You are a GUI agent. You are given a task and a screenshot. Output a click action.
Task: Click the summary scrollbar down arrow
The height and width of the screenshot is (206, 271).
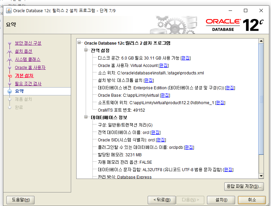(x=261, y=176)
